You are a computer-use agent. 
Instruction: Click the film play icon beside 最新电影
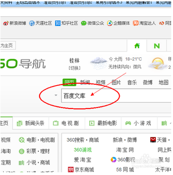92,123
